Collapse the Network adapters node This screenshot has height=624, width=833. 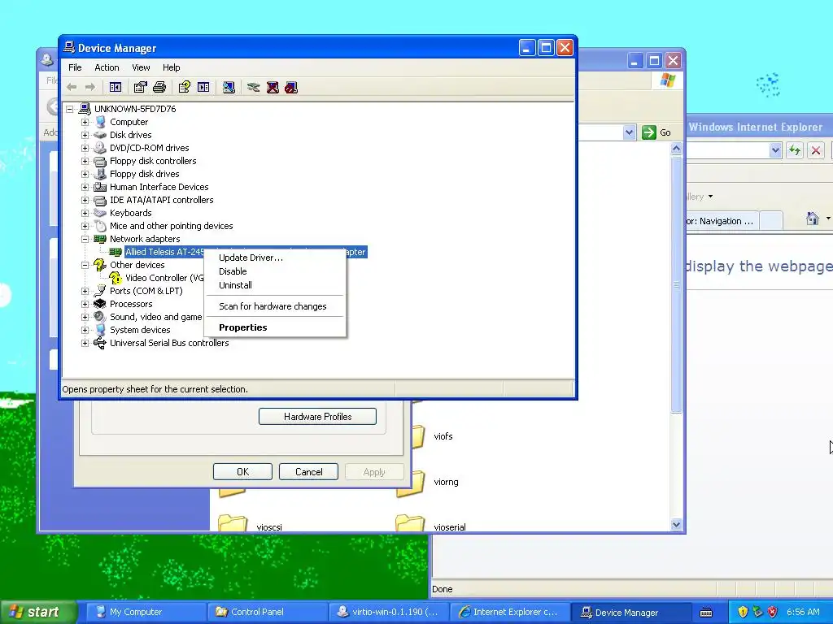[85, 239]
